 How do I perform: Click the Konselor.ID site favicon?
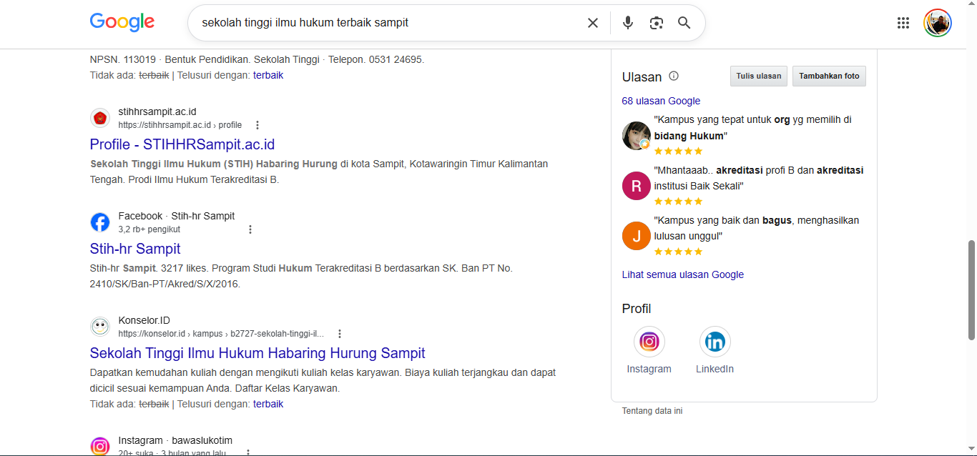pos(100,327)
